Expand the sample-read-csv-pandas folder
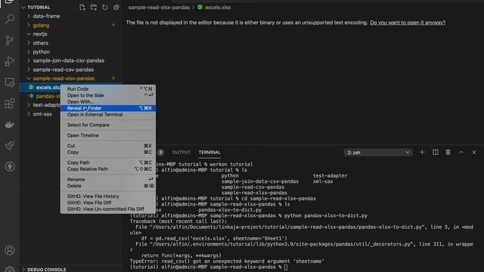 tap(70, 70)
